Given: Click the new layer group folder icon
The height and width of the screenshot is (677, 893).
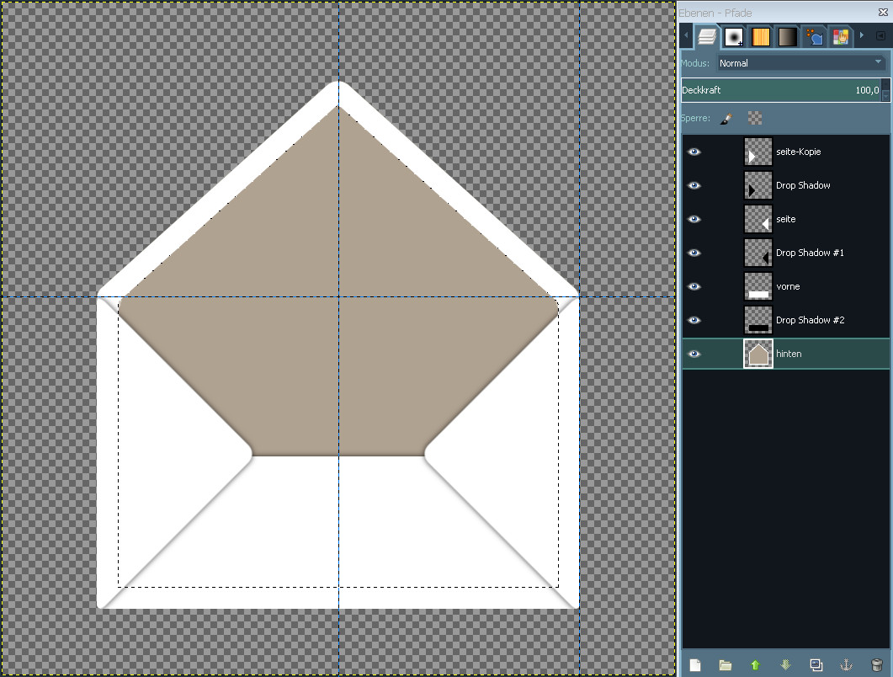Looking at the screenshot, I should (725, 664).
